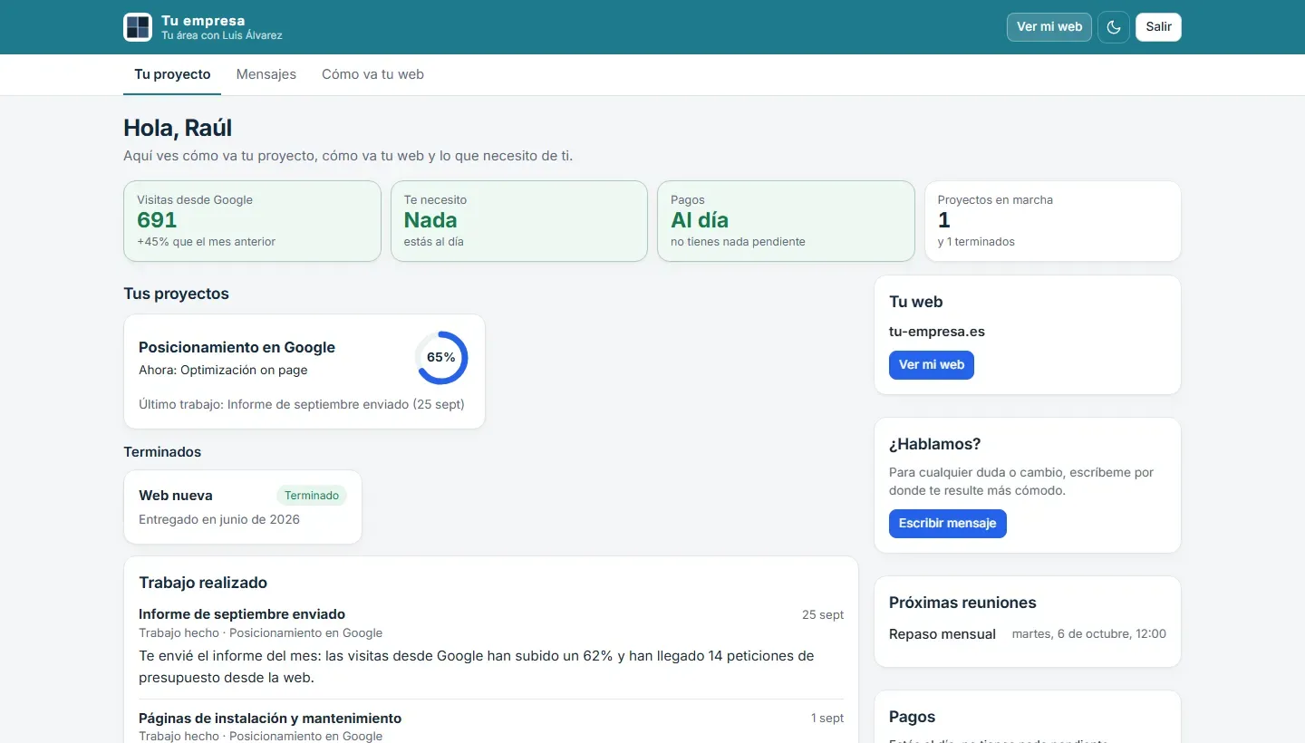Image resolution: width=1305 pixels, height=743 pixels.
Task: Click the Tu empresa header title
Action: click(203, 21)
